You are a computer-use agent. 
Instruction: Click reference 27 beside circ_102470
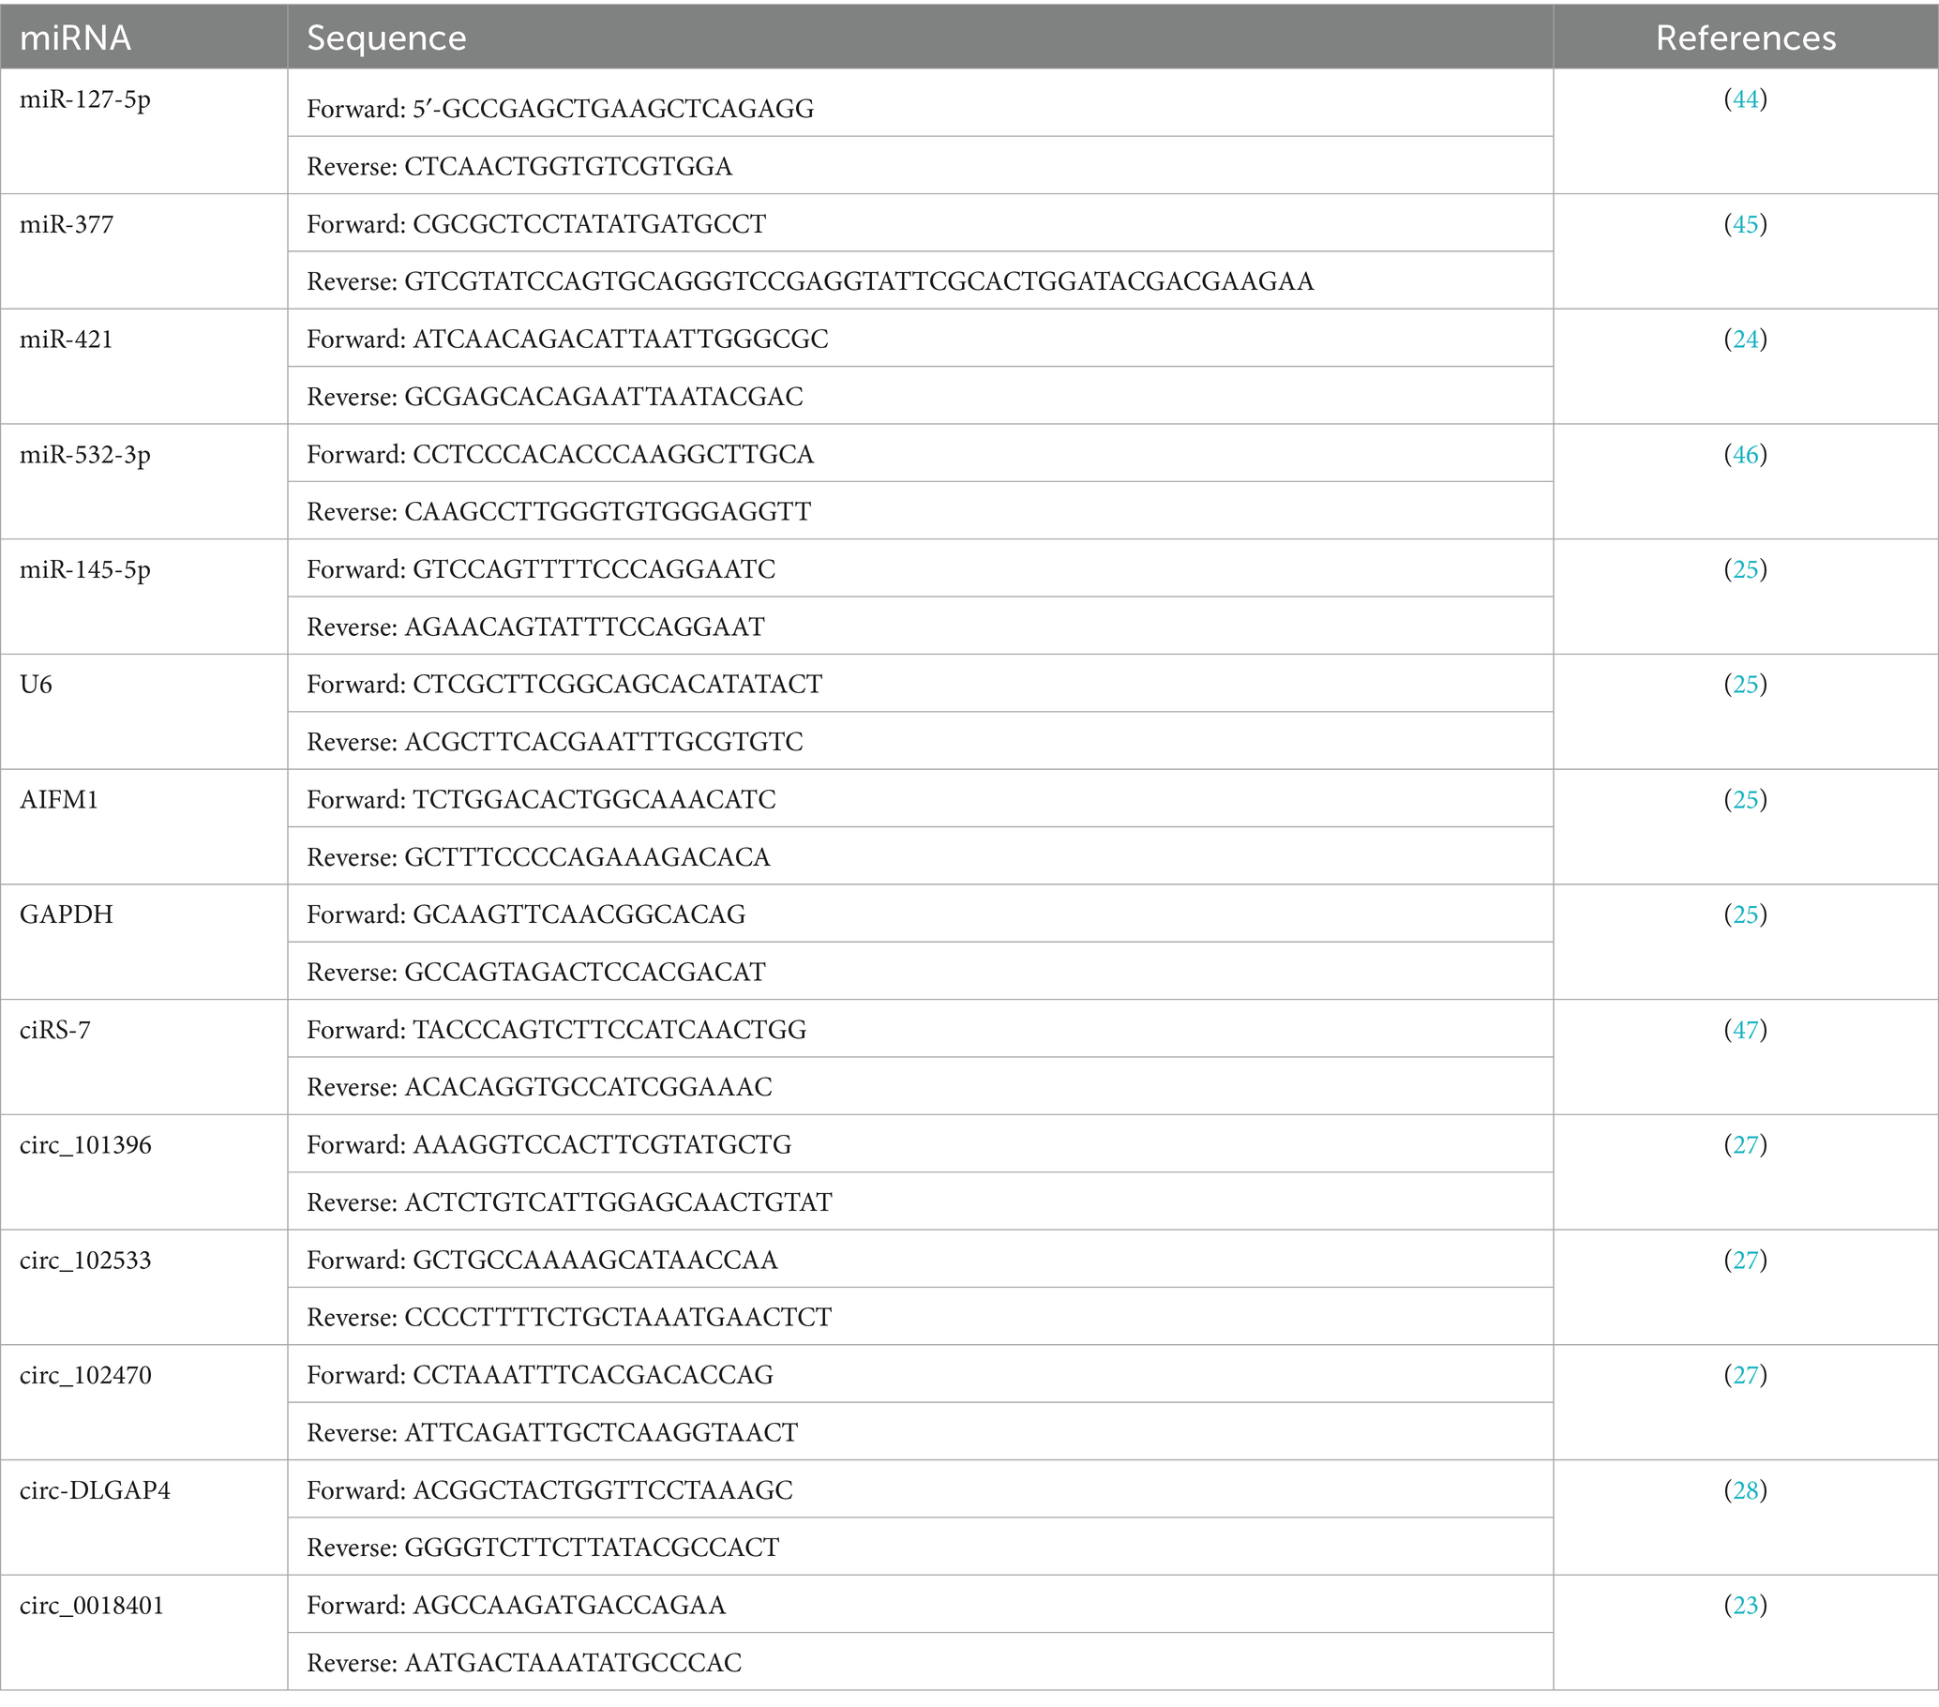click(1746, 1375)
